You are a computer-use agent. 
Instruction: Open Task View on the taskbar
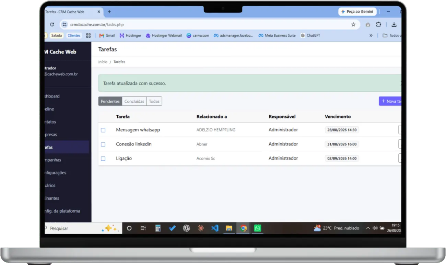[x=143, y=228]
